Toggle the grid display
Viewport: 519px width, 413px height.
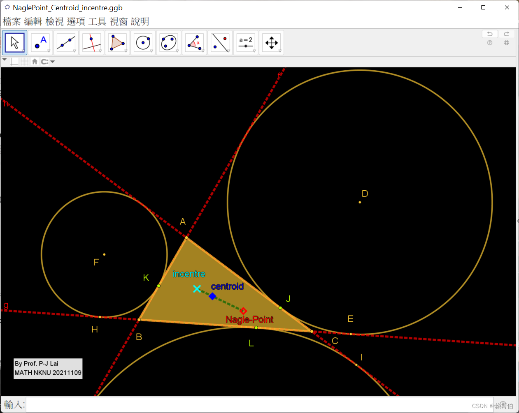pos(25,61)
